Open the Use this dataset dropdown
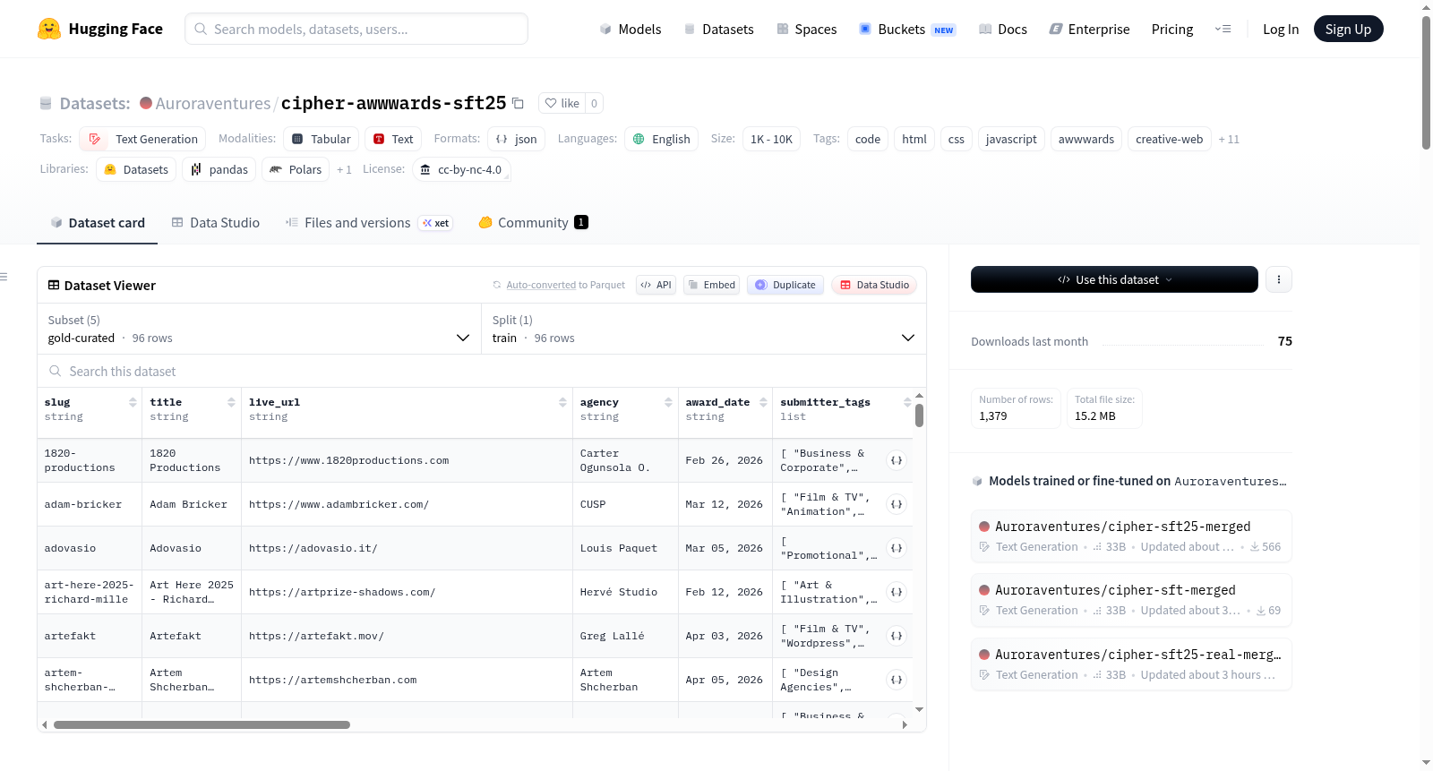The image size is (1433, 771). coord(1114,279)
